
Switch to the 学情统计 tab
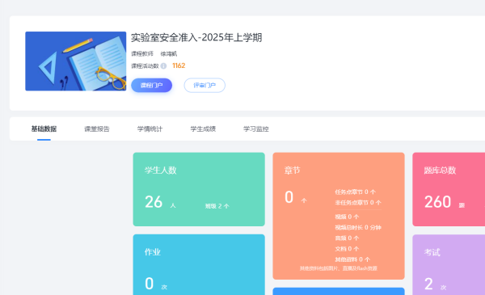[150, 129]
